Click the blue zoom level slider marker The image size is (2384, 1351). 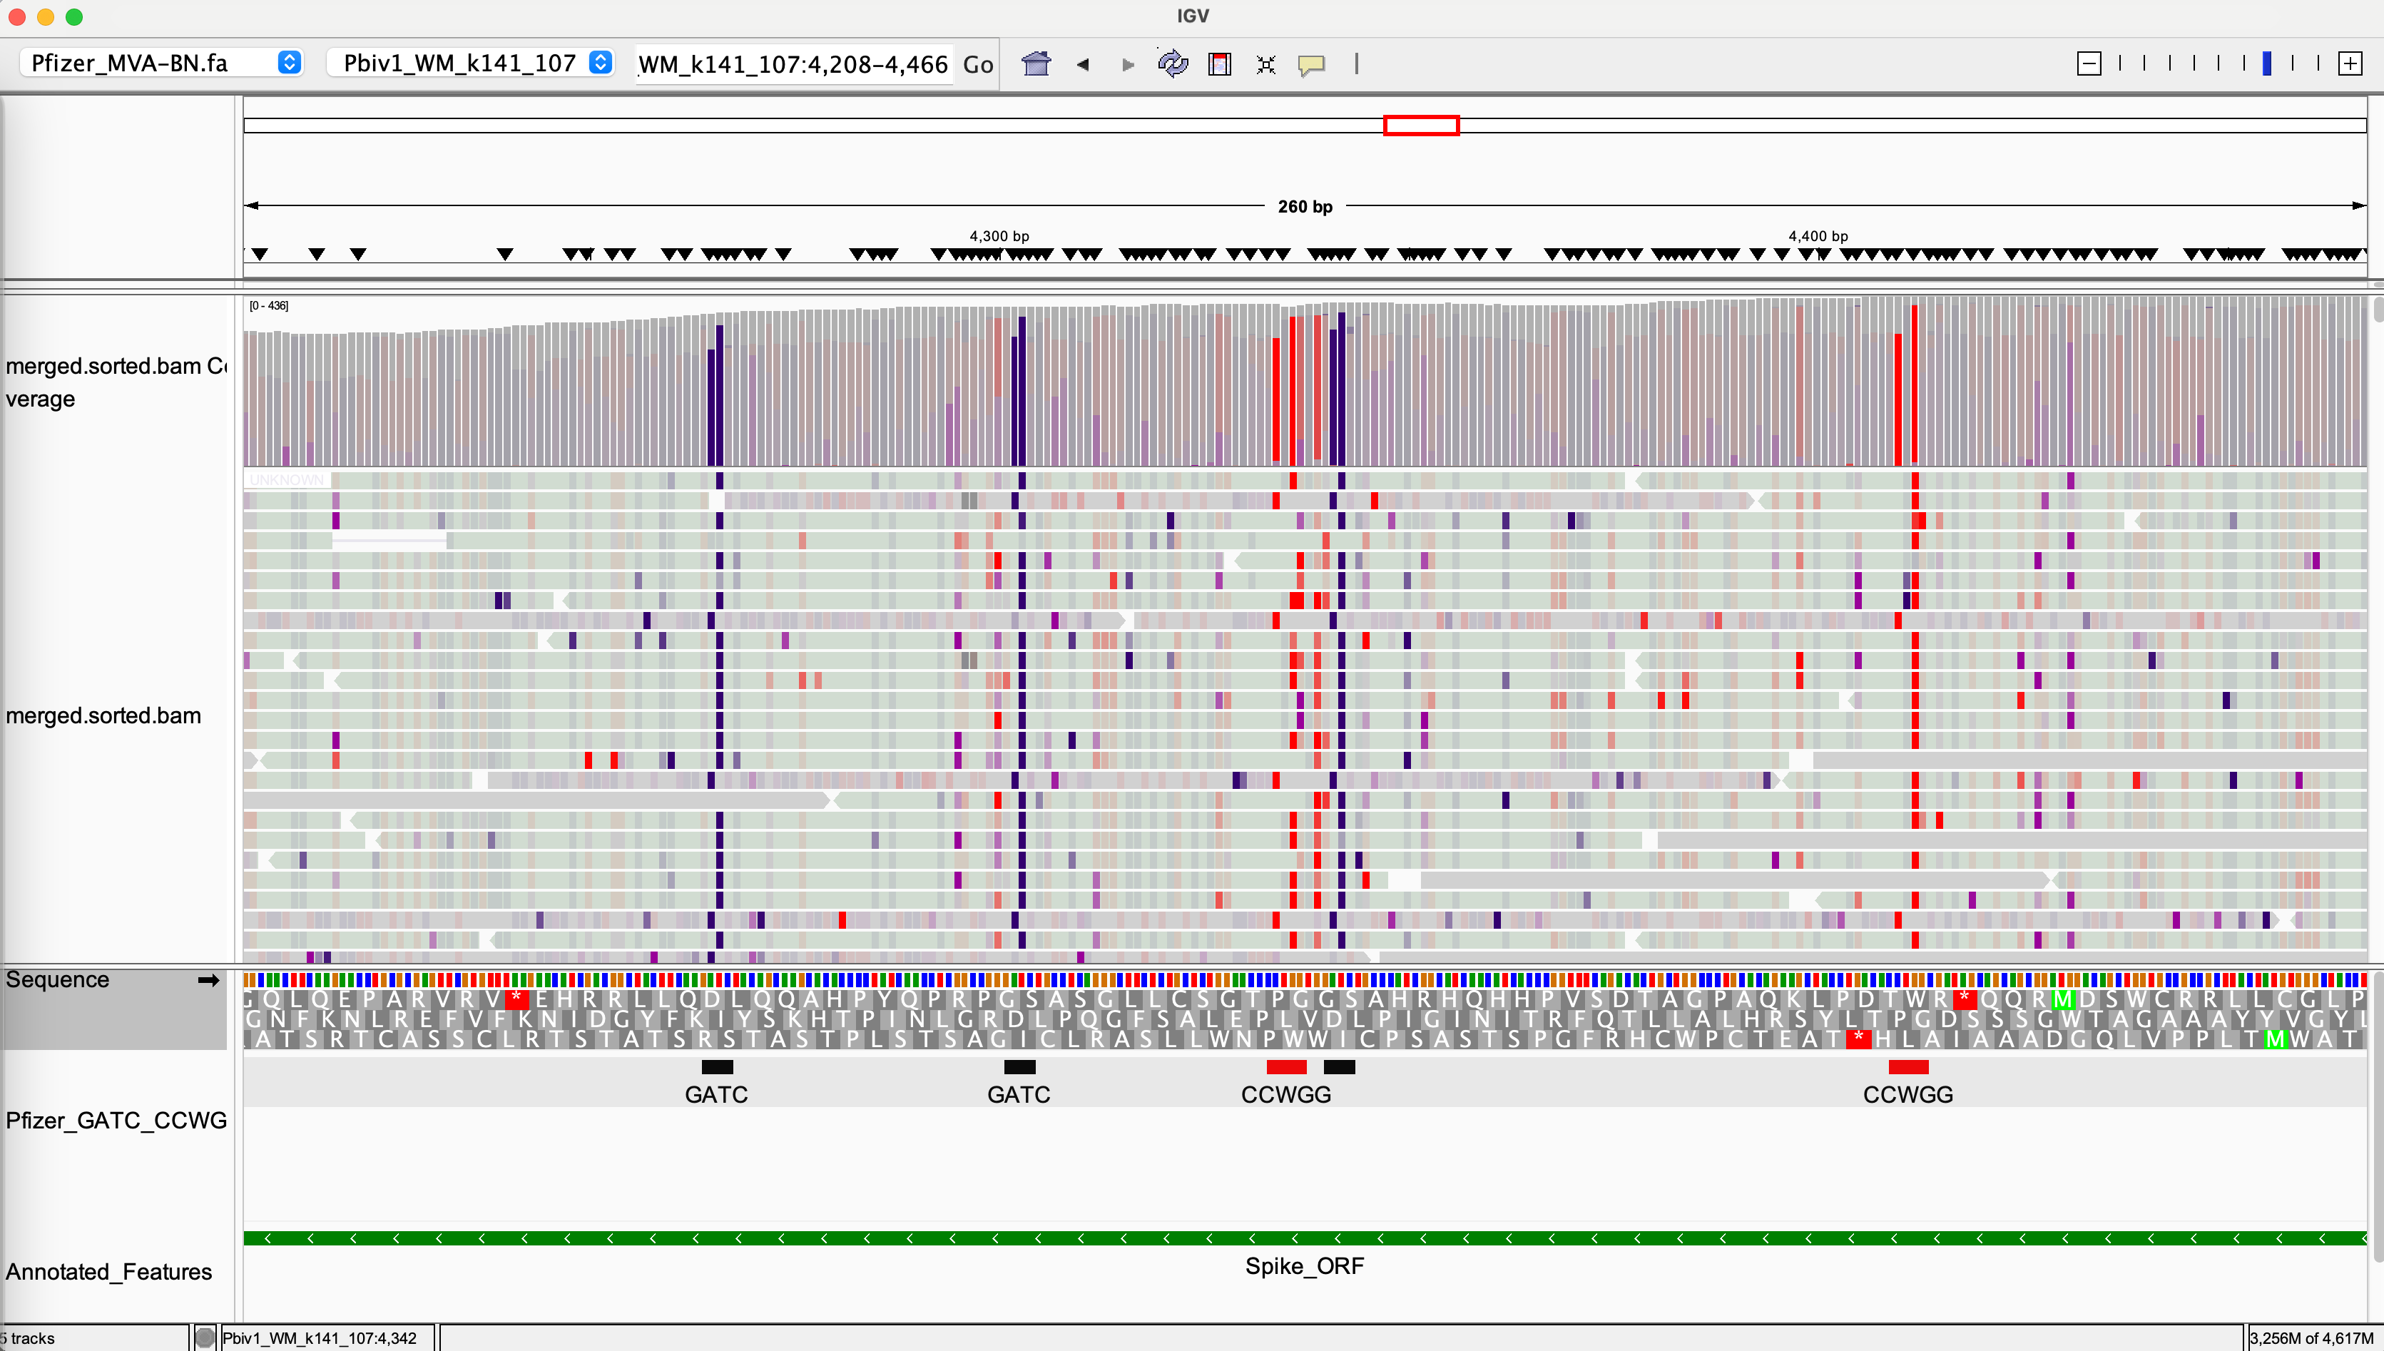(2266, 64)
